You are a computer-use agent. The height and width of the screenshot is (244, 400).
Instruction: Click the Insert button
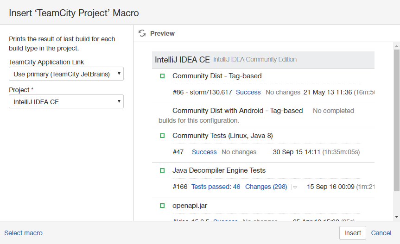point(352,233)
